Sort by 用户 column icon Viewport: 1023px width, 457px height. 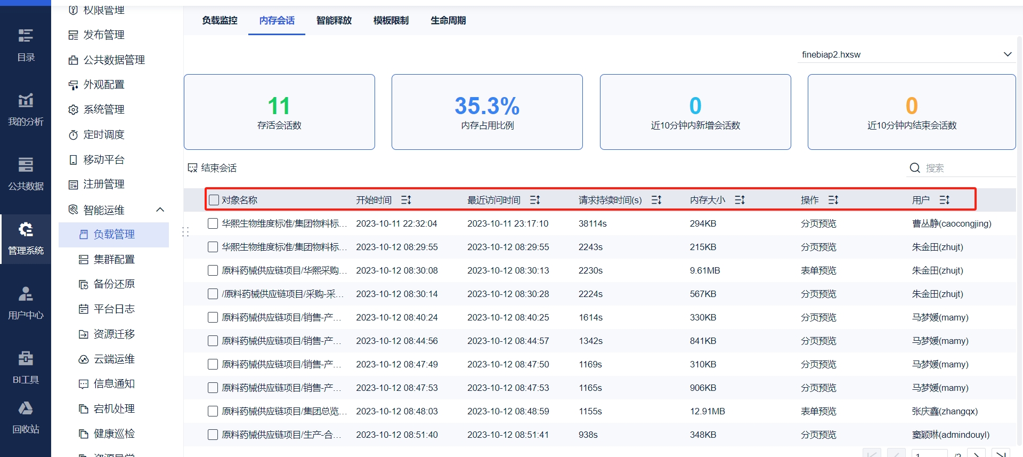945,200
